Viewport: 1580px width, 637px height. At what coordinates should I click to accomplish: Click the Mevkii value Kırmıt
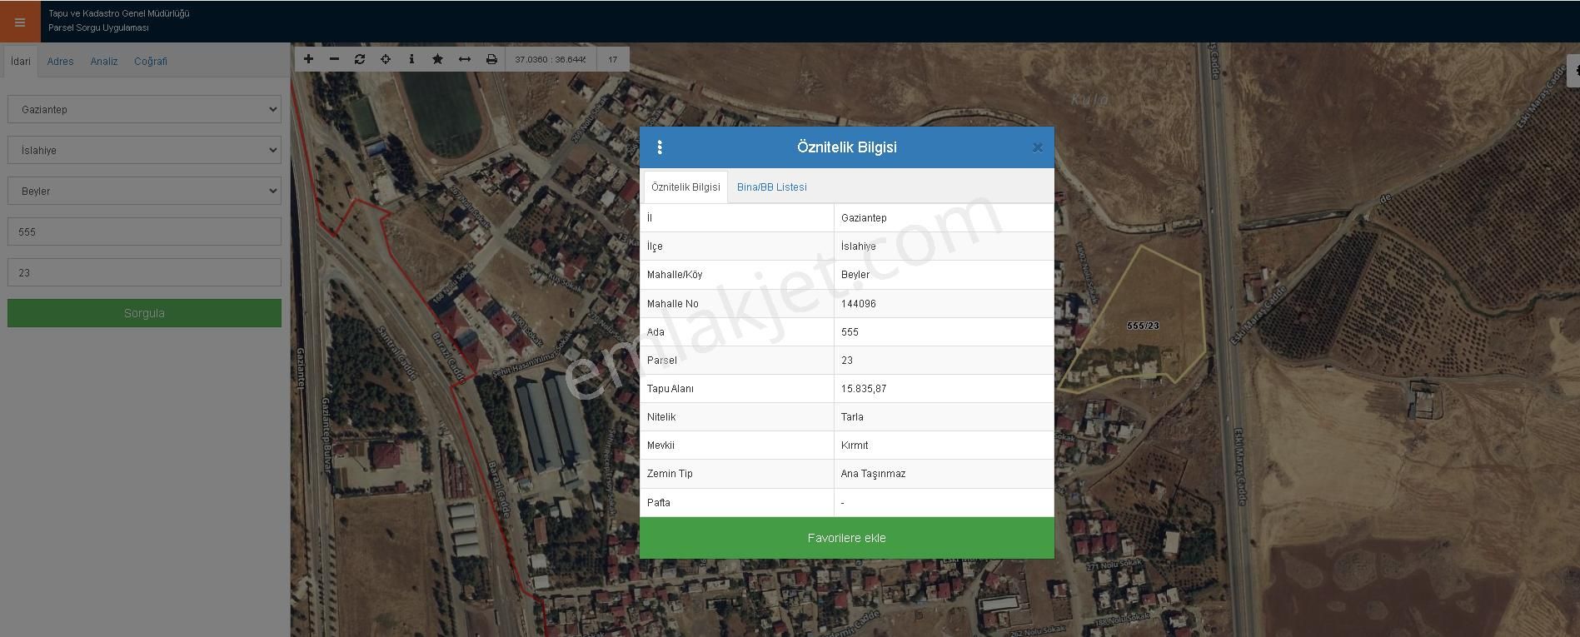[x=855, y=445]
